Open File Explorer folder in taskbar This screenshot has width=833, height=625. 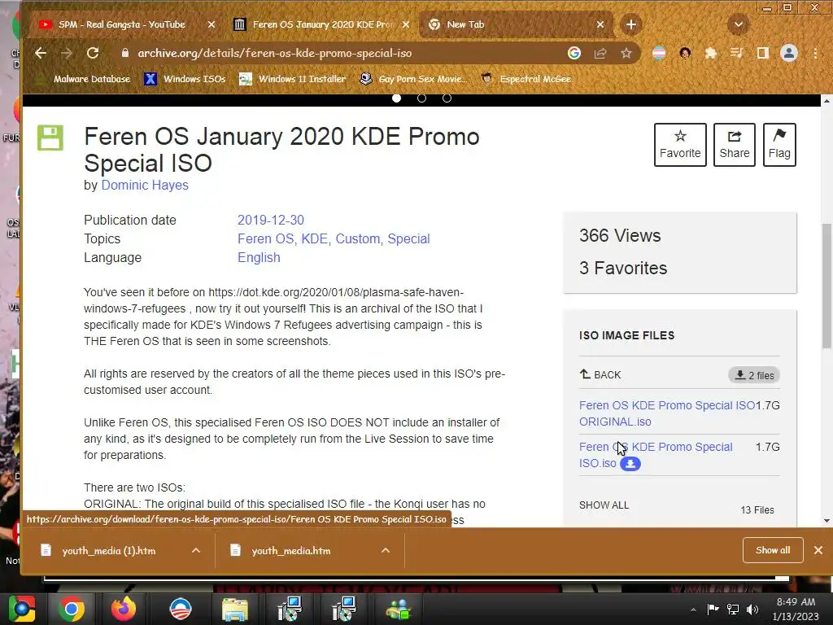pos(235,609)
